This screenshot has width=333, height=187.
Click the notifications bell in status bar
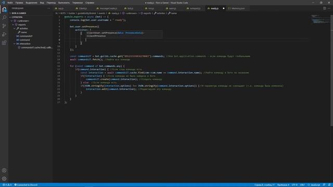point(329,185)
